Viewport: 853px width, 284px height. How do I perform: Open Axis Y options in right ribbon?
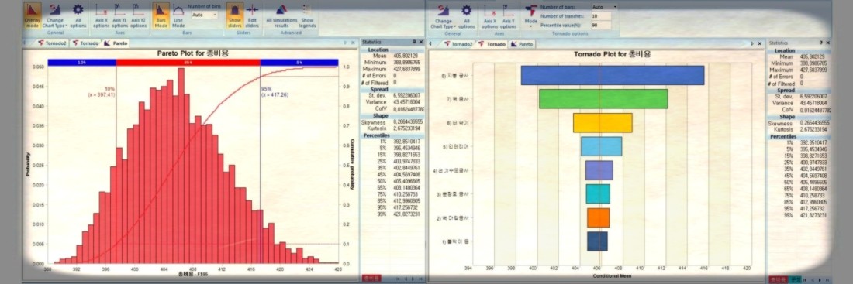coord(508,15)
